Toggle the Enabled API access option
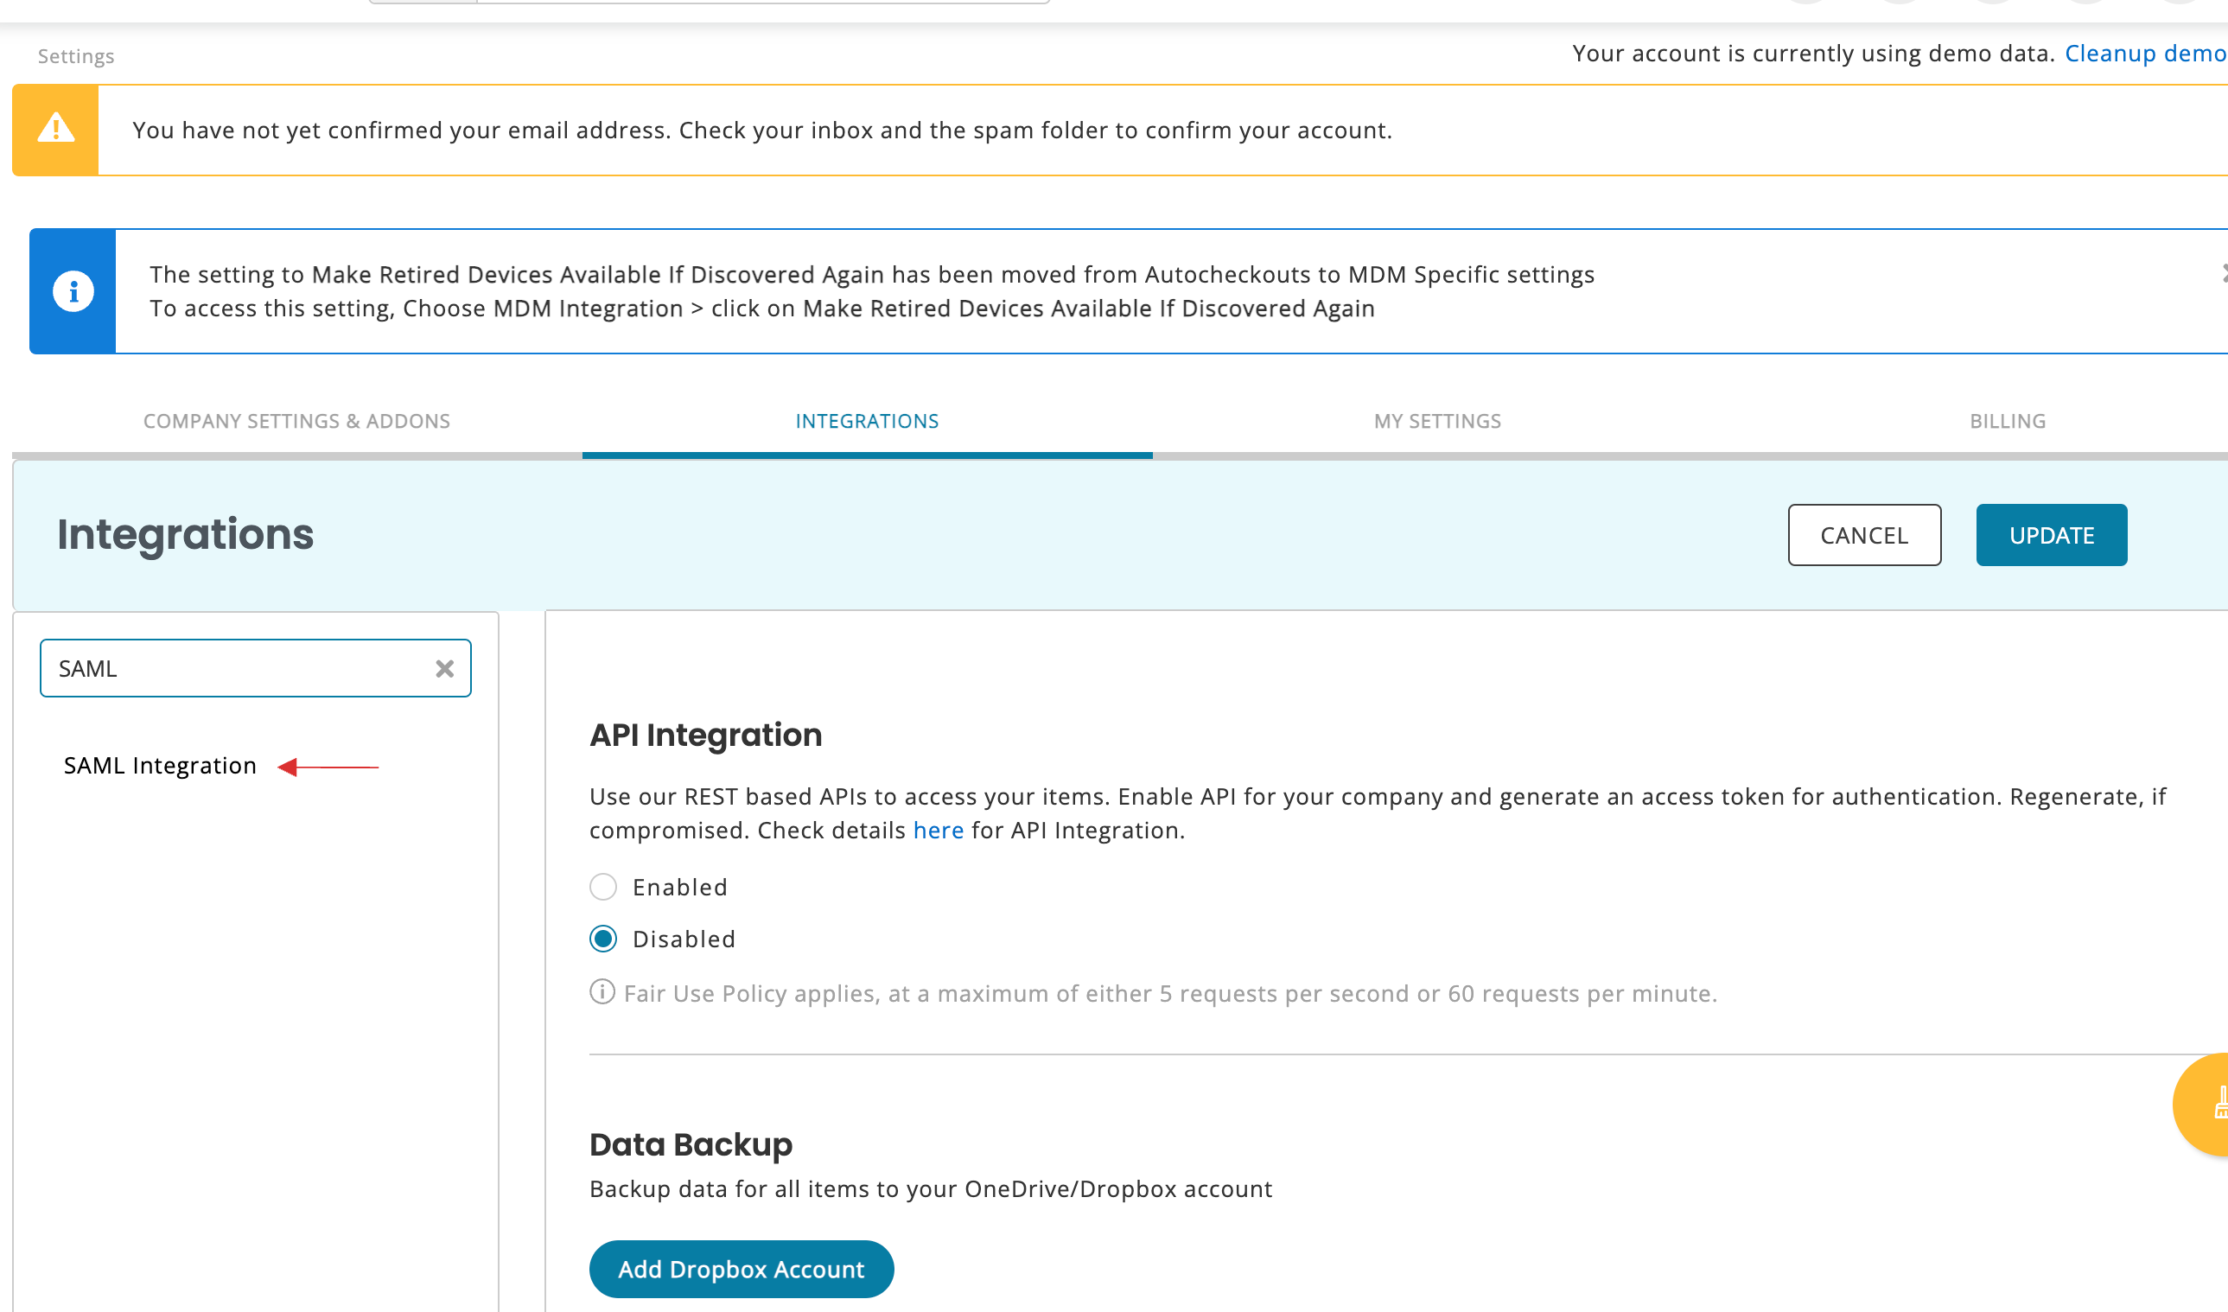This screenshot has height=1312, width=2228. coord(602,886)
